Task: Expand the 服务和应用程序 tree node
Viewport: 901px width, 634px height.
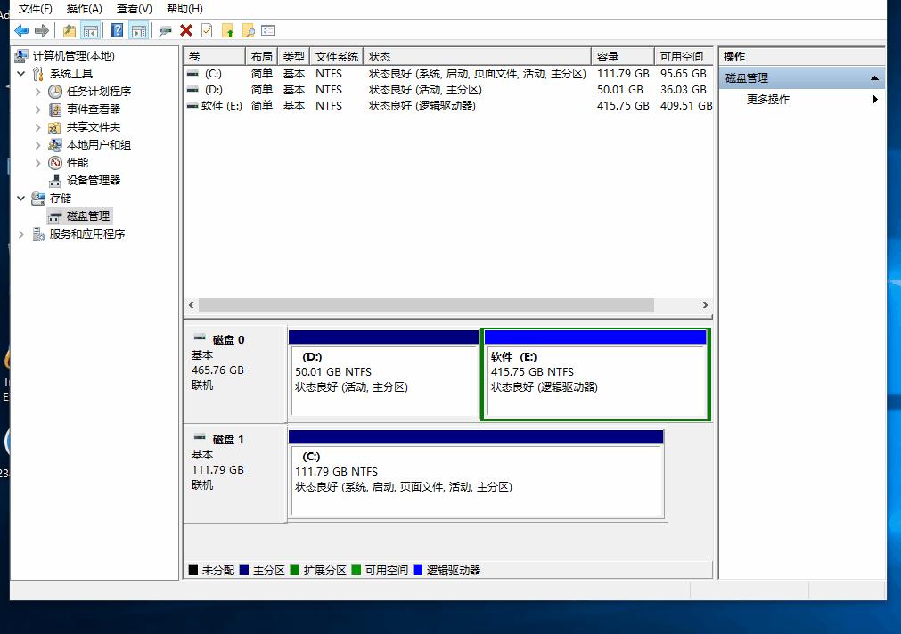Action: tap(20, 234)
